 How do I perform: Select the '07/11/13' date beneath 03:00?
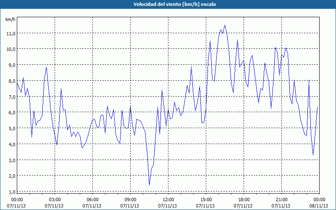coord(54,206)
